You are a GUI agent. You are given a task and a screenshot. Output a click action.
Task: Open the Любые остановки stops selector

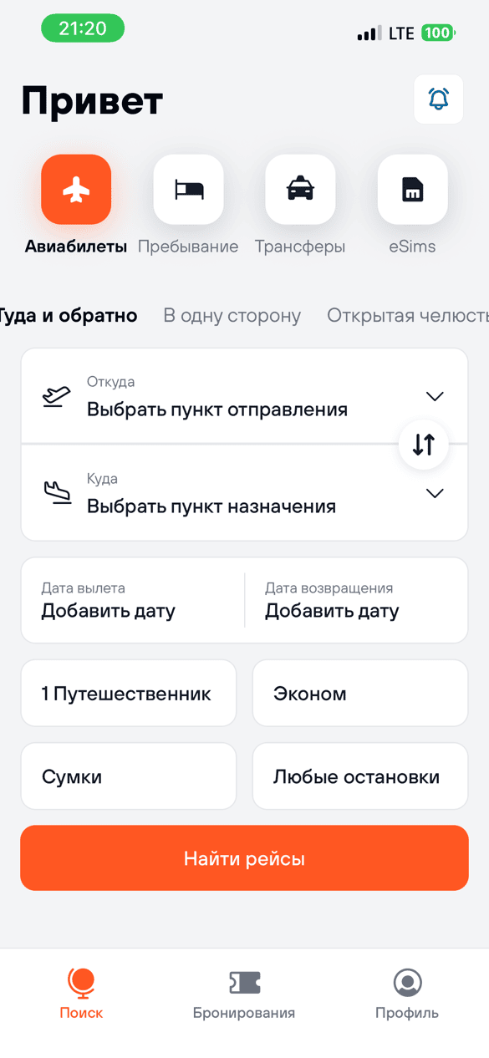359,776
